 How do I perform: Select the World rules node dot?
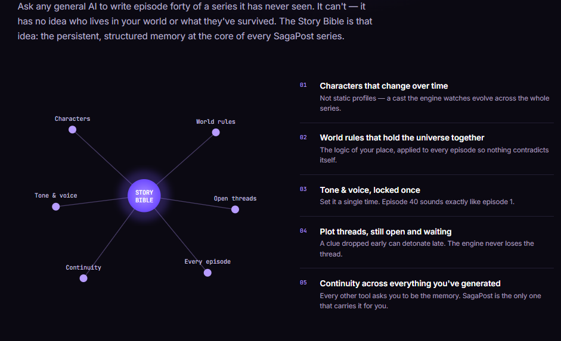[216, 133]
